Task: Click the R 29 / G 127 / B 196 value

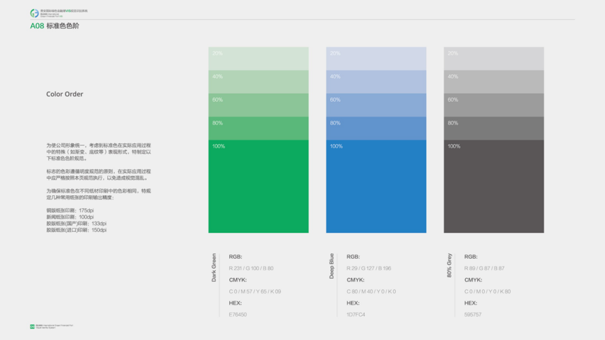Action: [x=369, y=268]
